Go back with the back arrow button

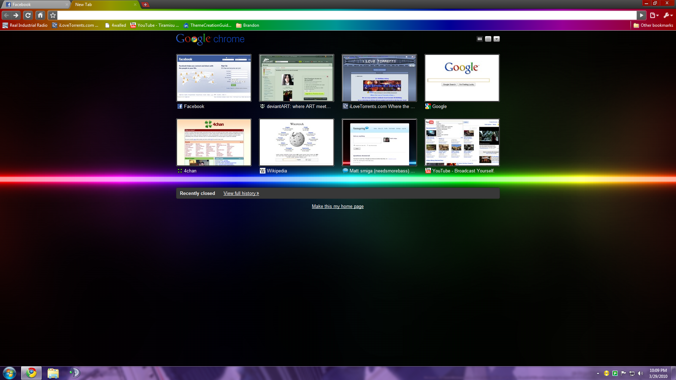[6, 15]
